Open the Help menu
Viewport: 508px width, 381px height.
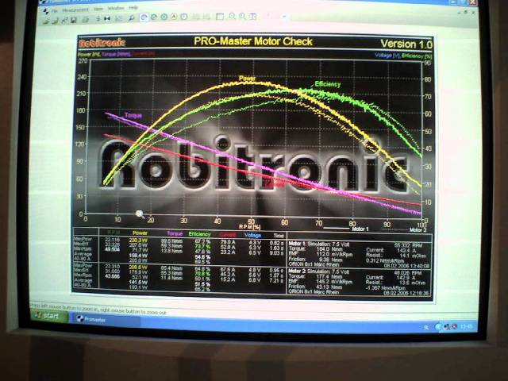pos(133,7)
